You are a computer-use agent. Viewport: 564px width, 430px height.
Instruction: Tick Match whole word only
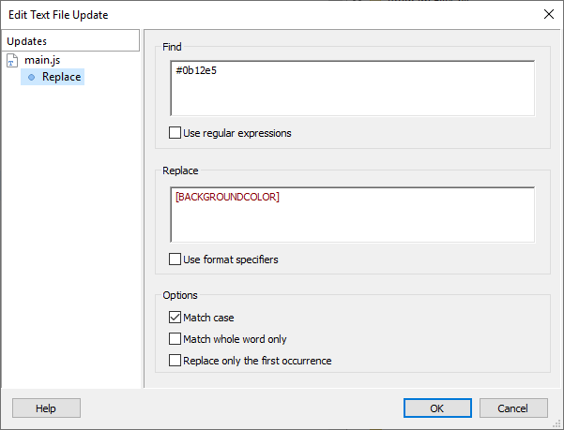[x=175, y=339]
